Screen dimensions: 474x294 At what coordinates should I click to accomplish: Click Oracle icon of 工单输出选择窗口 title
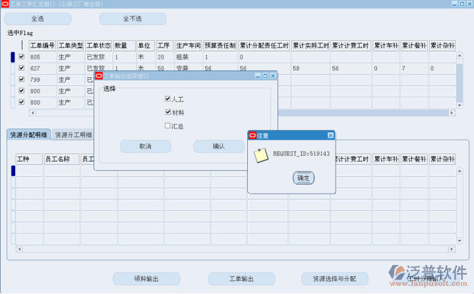[x=99, y=76]
